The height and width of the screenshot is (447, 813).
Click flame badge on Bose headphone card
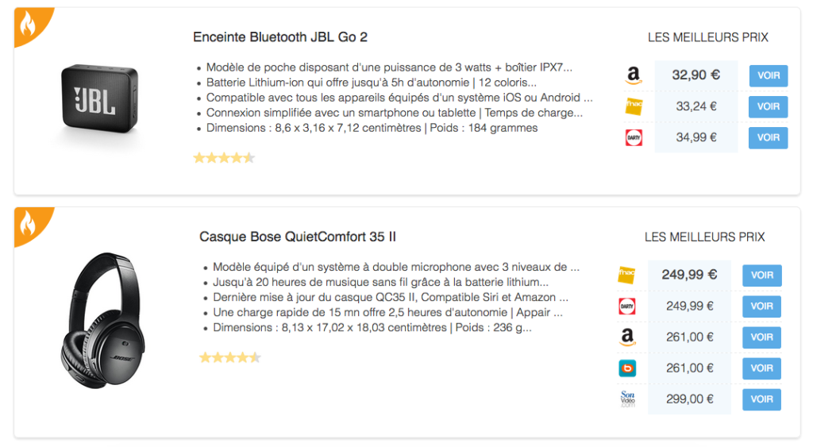(29, 223)
